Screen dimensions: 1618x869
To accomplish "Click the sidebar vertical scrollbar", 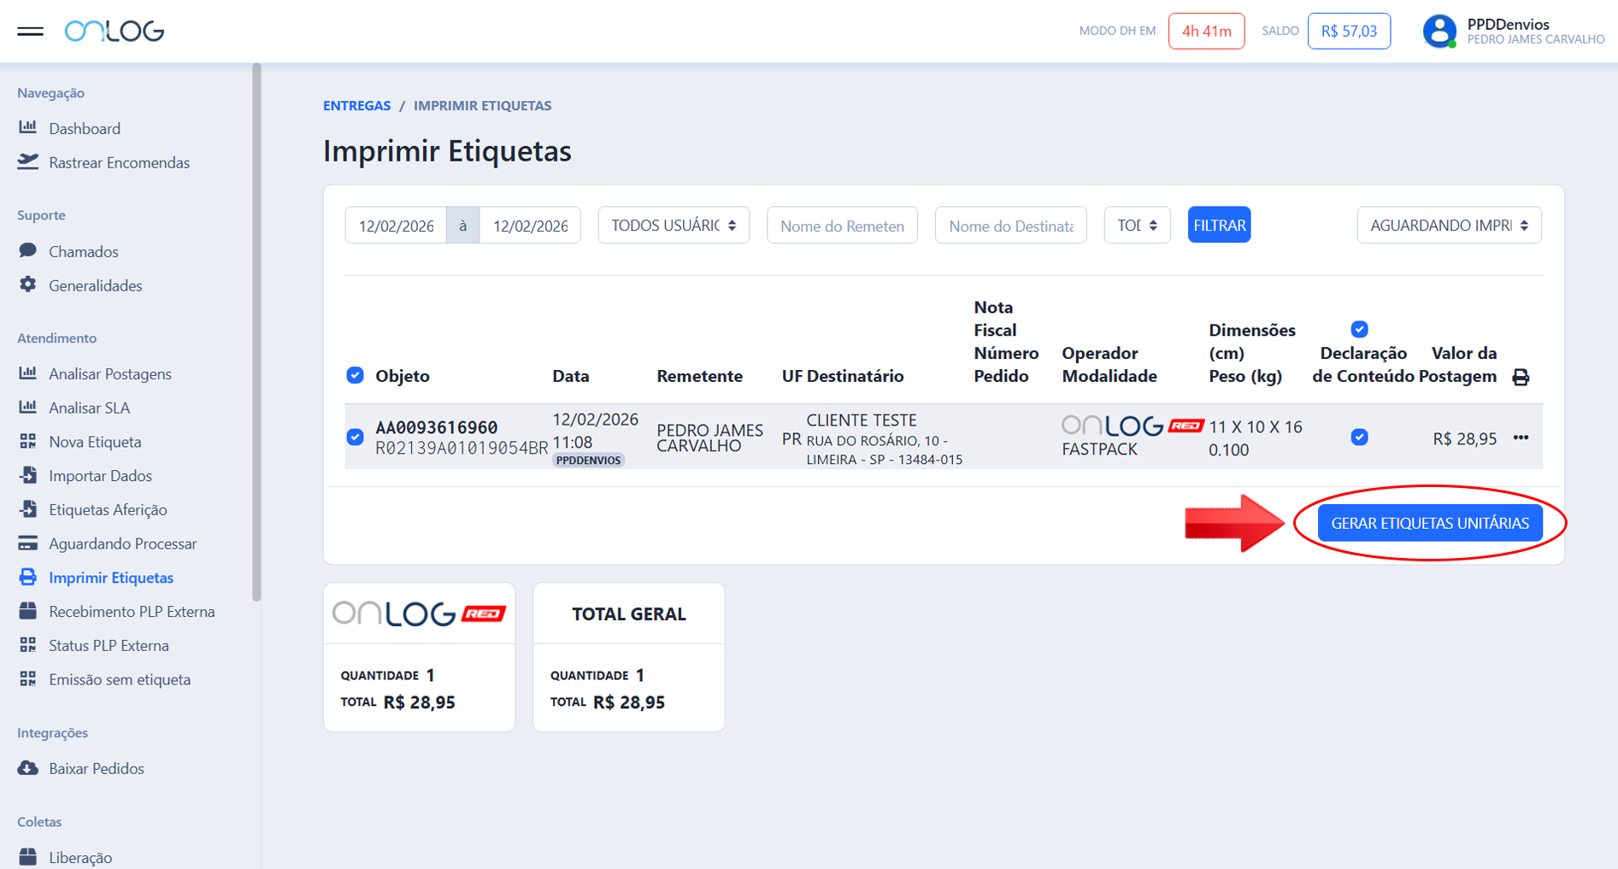I will point(256,332).
